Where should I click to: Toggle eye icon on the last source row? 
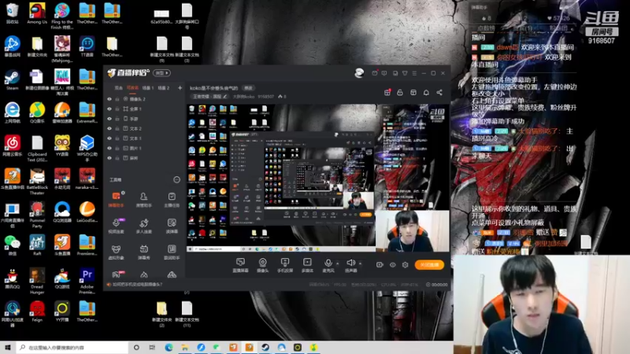tap(109, 158)
